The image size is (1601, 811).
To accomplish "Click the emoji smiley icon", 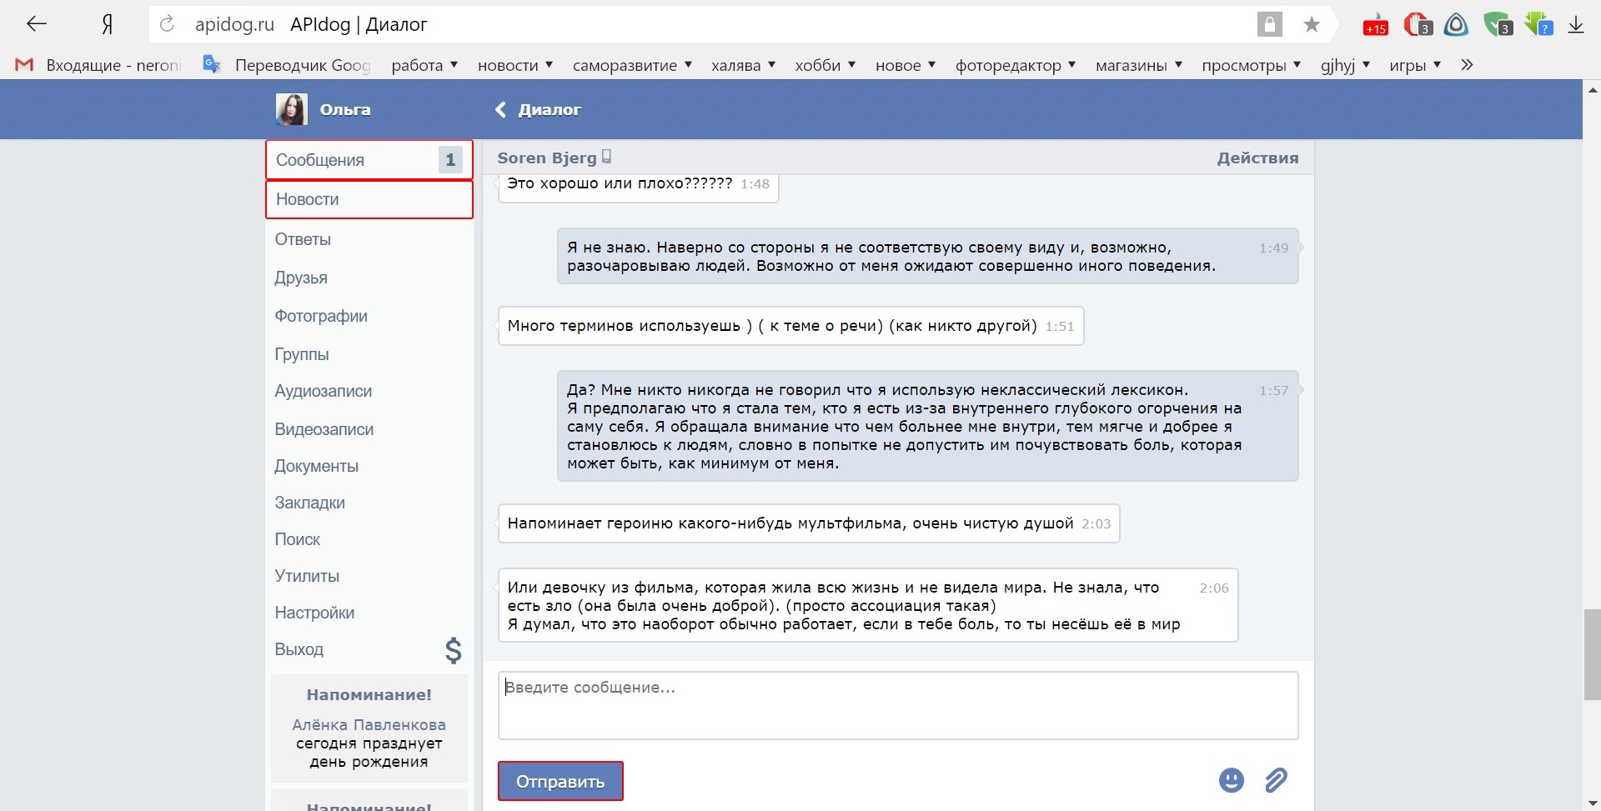I will click(x=1231, y=780).
